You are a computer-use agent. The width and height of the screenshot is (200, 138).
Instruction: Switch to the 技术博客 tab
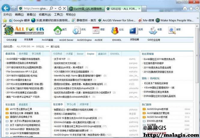[23, 54]
